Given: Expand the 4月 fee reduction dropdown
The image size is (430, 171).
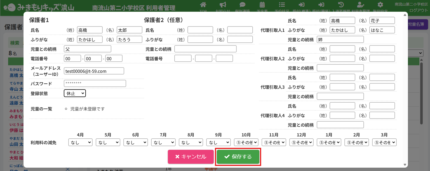Looking at the screenshot, I should [80, 143].
